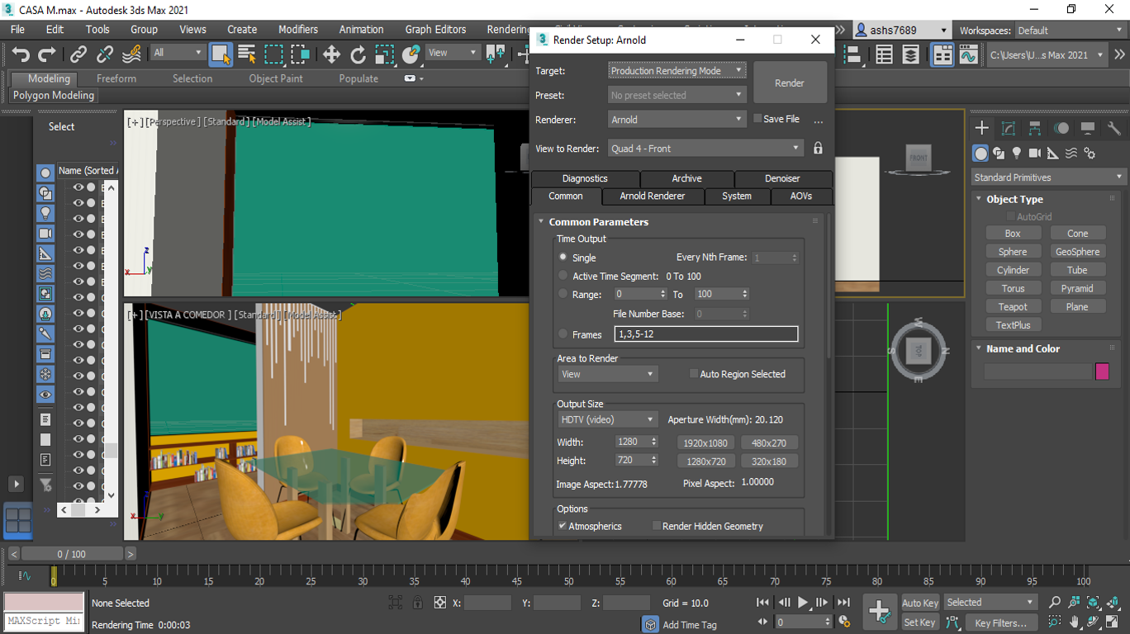Select the Cameras category icon

(x=1035, y=154)
